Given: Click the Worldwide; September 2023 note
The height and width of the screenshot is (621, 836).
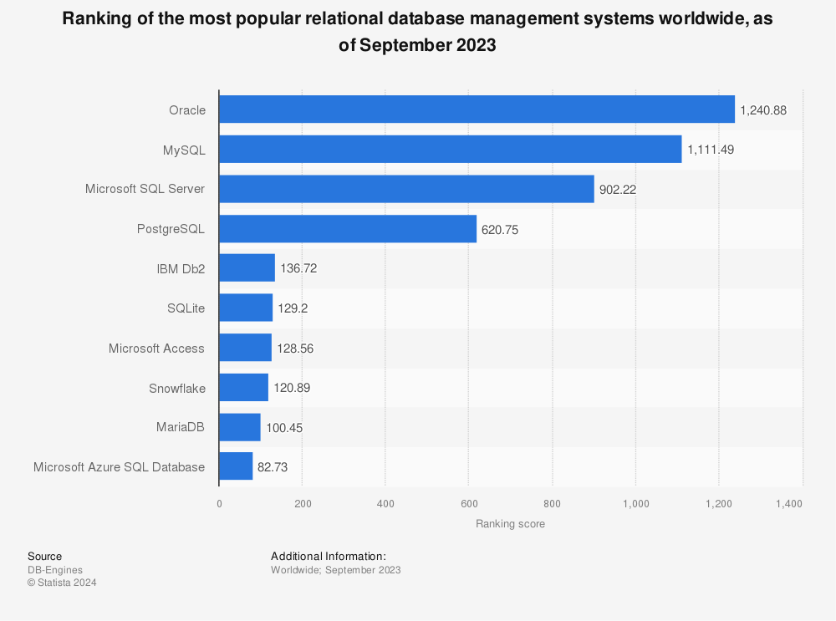Looking at the screenshot, I should pos(336,570).
